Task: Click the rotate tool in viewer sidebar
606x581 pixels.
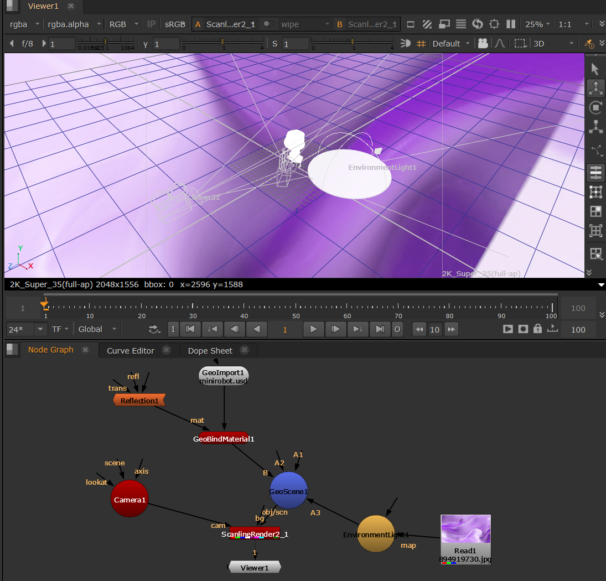Action: click(595, 107)
